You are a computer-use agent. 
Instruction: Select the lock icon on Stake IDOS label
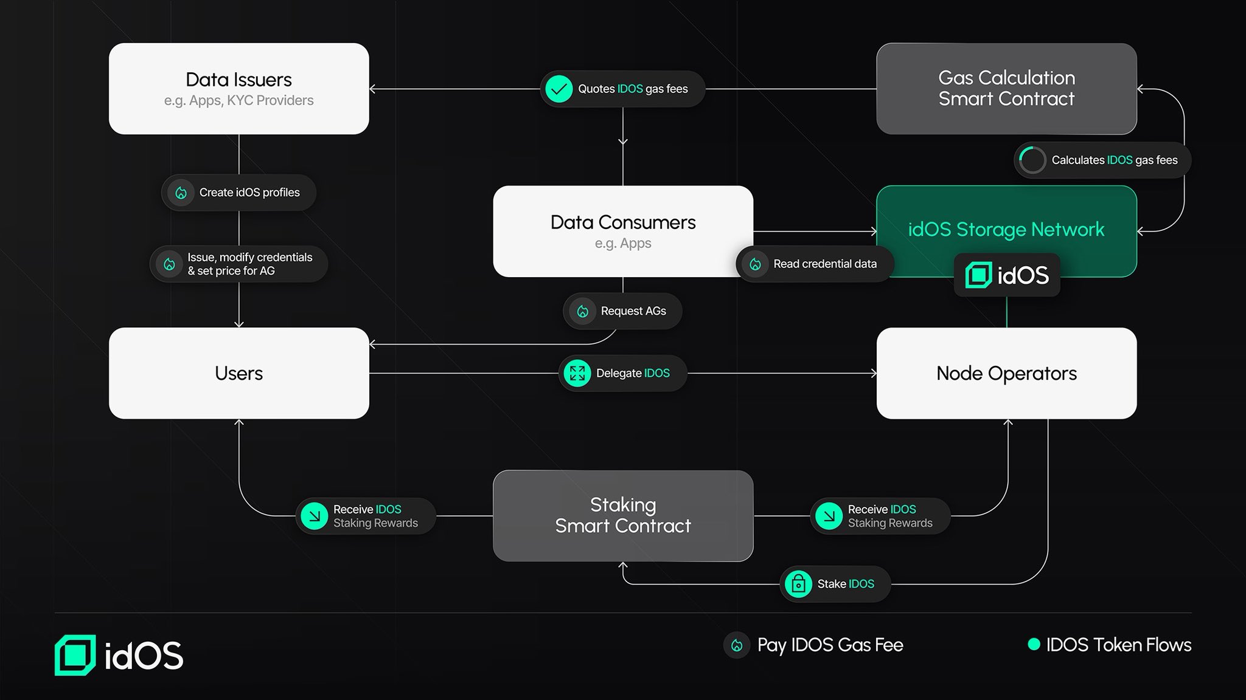coord(798,584)
